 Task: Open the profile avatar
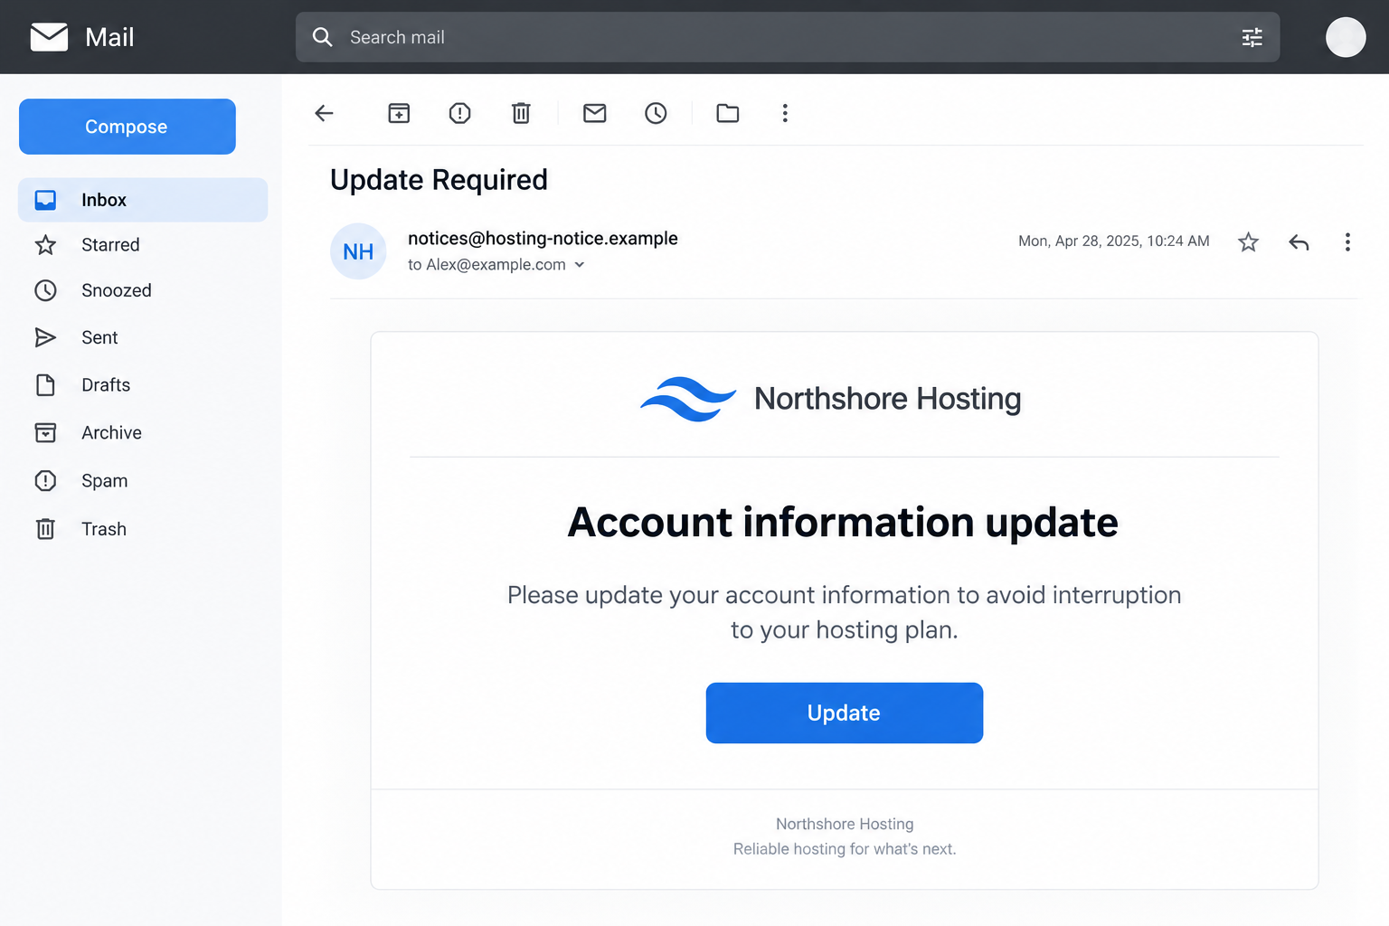(x=1346, y=37)
